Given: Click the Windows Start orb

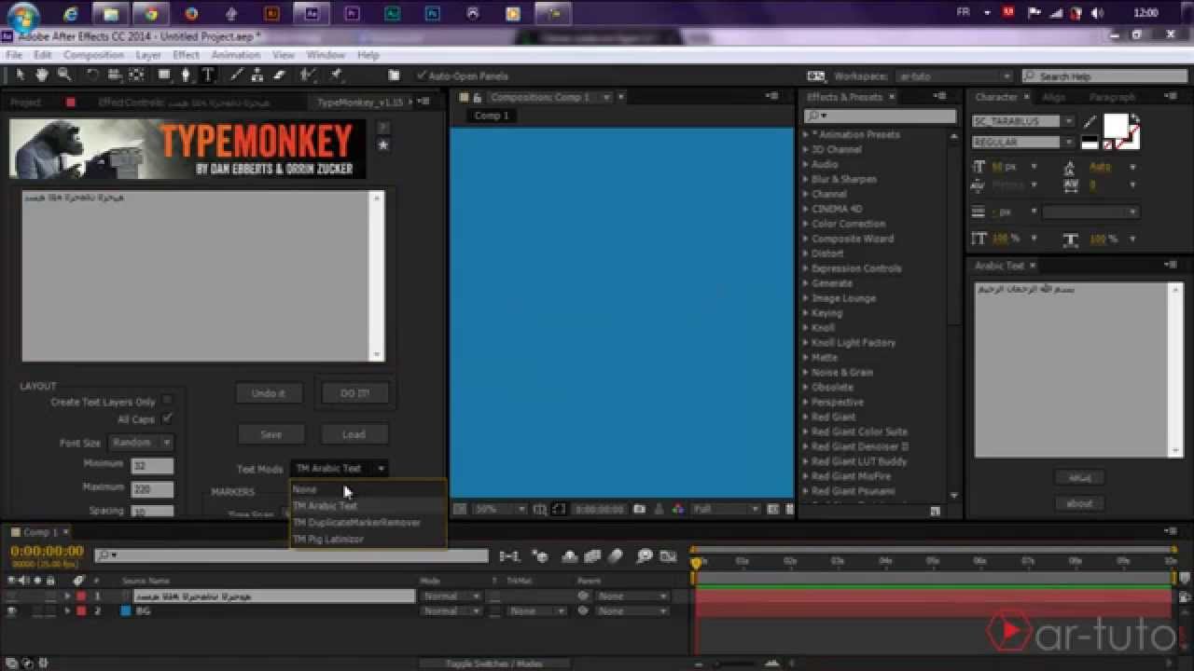Looking at the screenshot, I should (24, 16).
